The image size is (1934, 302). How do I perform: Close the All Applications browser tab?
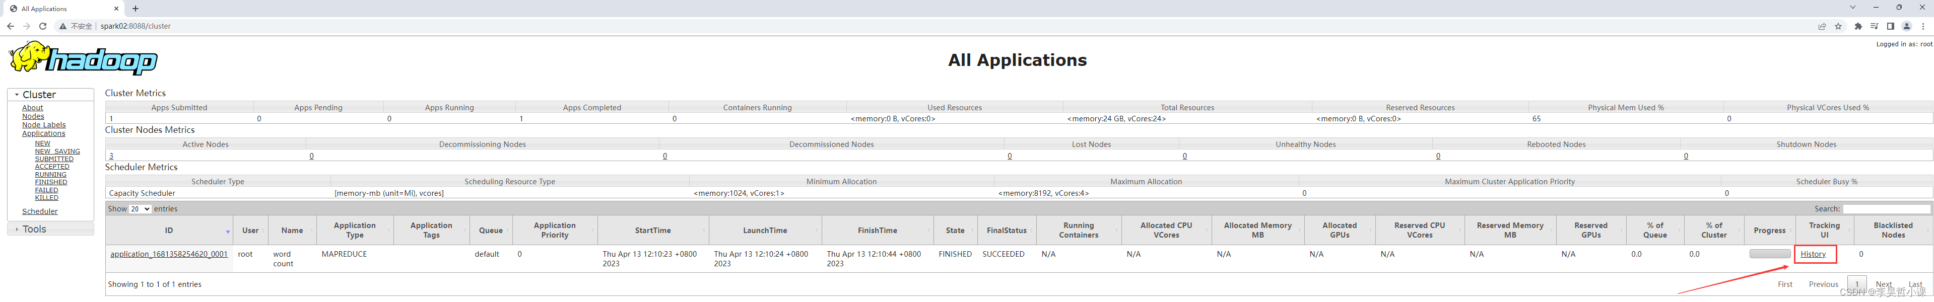tap(116, 9)
